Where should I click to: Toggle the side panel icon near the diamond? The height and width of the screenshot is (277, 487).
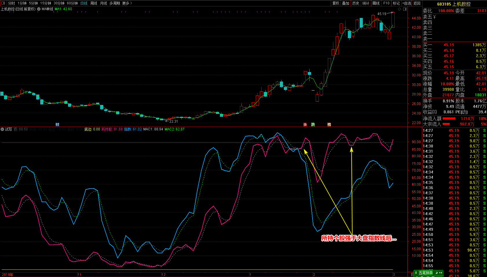click(405, 9)
